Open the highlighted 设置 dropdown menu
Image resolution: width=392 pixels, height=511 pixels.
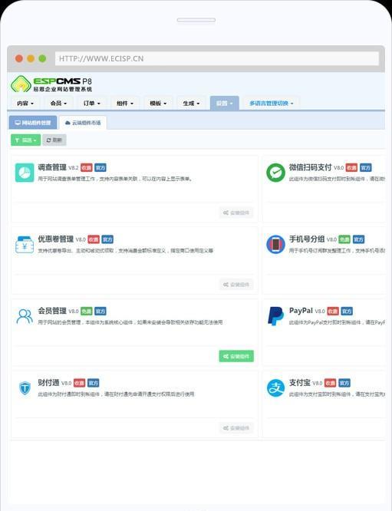tap(225, 104)
